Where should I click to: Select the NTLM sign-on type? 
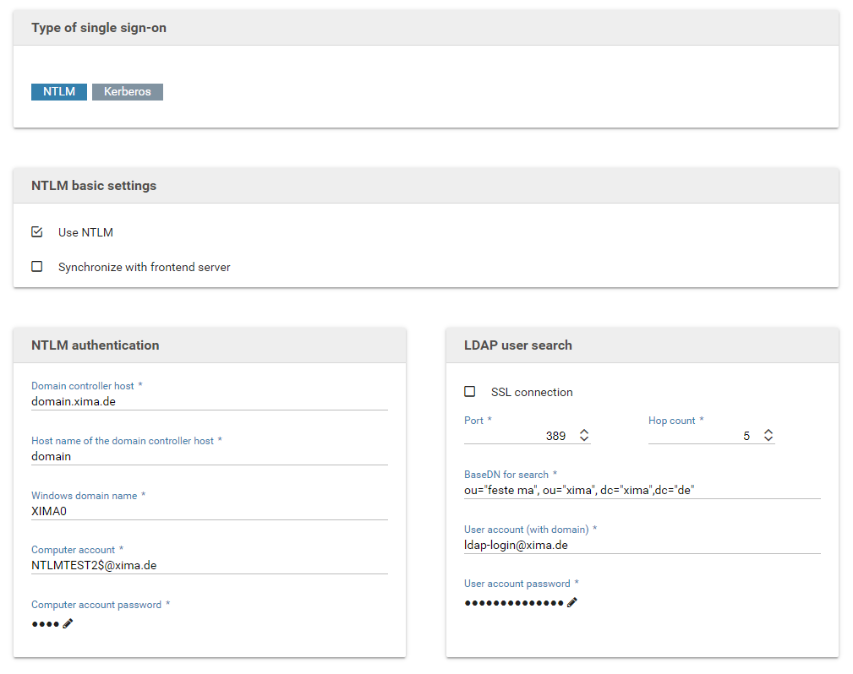59,91
